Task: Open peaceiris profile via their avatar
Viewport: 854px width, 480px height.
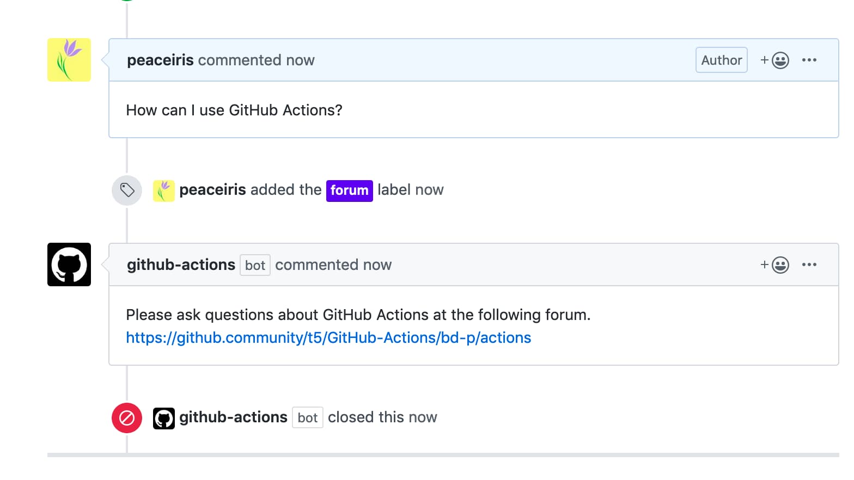Action: pyautogui.click(x=69, y=60)
